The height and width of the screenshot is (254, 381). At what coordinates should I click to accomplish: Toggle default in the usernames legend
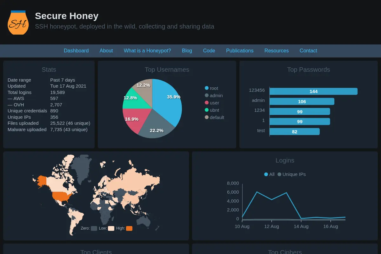[x=214, y=117]
